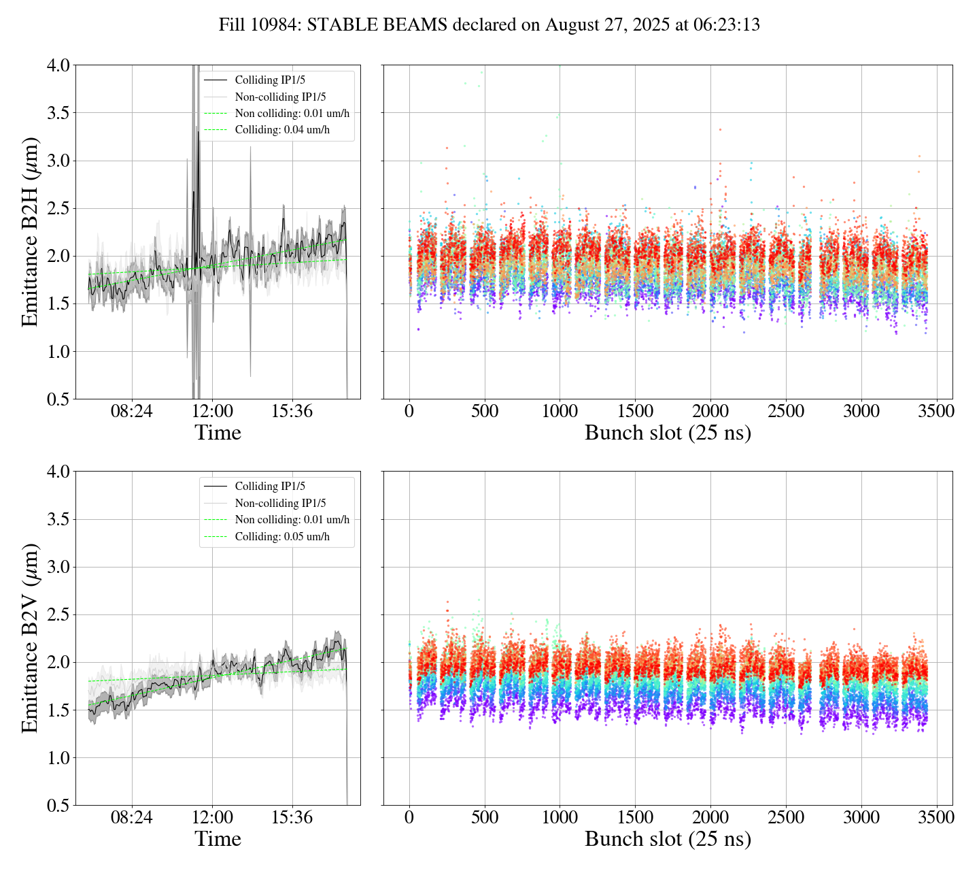Select "Non-colliding IP1/5" in the B2V legend
The width and height of the screenshot is (979, 871).
(x=280, y=504)
